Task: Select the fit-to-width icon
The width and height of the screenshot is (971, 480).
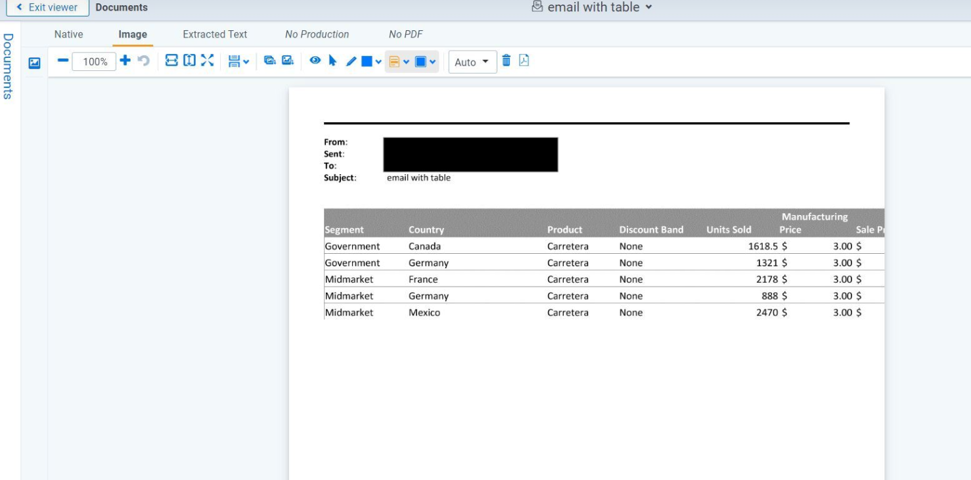Action: pos(171,60)
